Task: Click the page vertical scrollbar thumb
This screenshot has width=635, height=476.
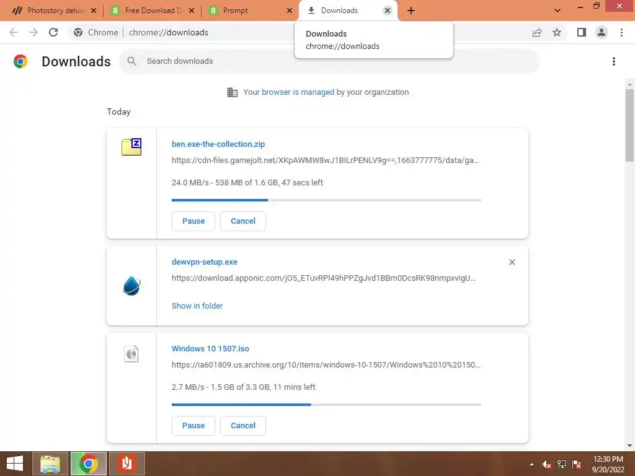Action: [x=629, y=125]
